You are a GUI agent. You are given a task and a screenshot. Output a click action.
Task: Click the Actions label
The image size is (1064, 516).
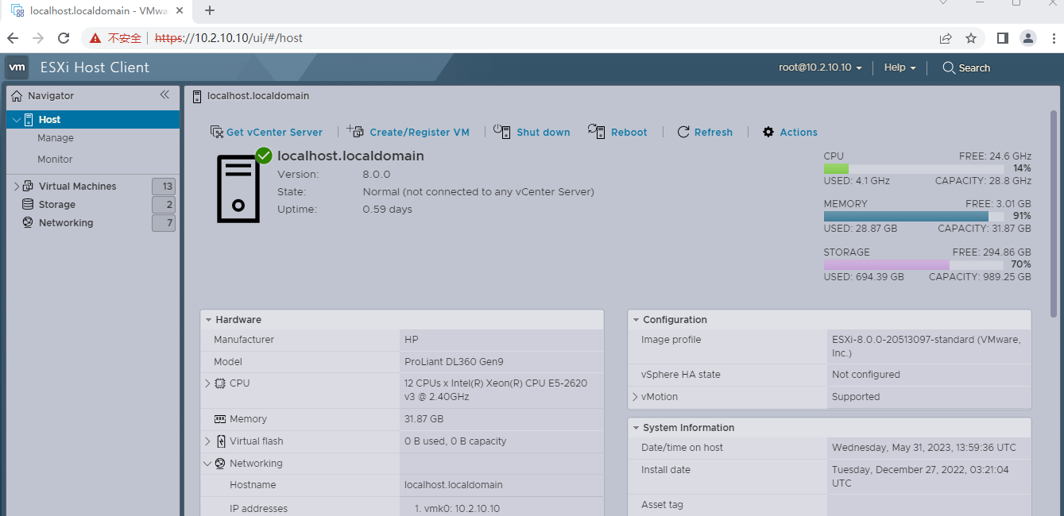tap(799, 133)
